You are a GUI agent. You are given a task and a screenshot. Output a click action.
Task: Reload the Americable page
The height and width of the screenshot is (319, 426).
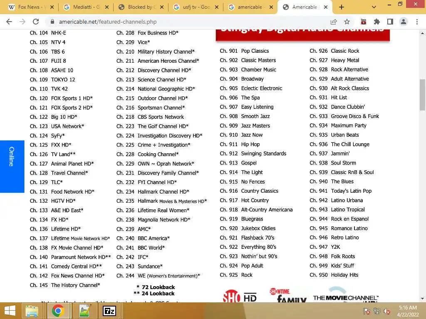click(x=36, y=22)
